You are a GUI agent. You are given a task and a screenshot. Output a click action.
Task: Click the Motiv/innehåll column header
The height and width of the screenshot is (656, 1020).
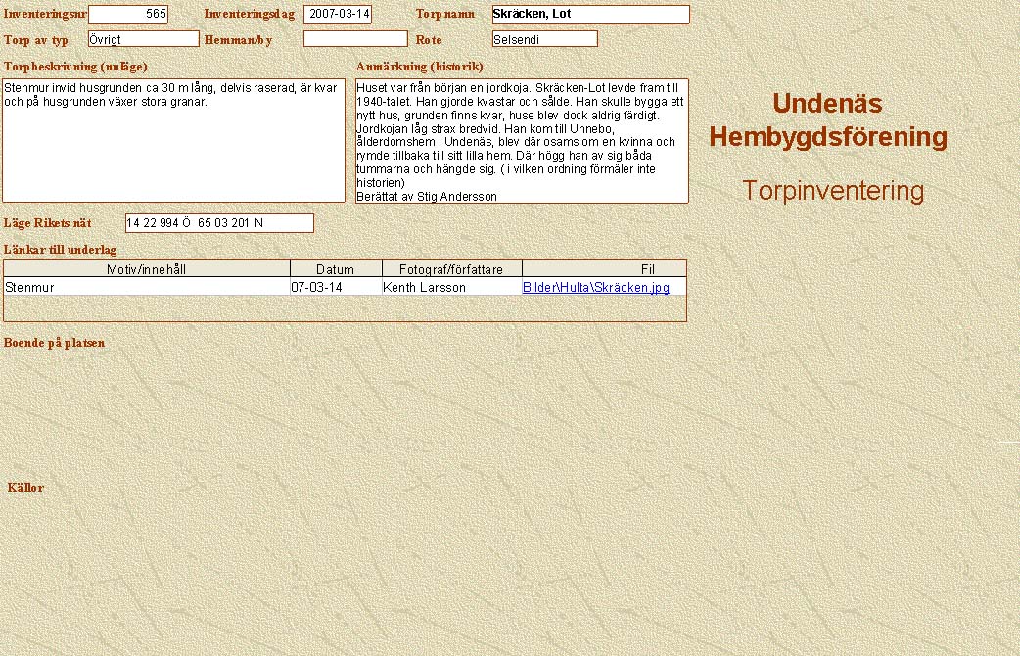[x=147, y=269]
